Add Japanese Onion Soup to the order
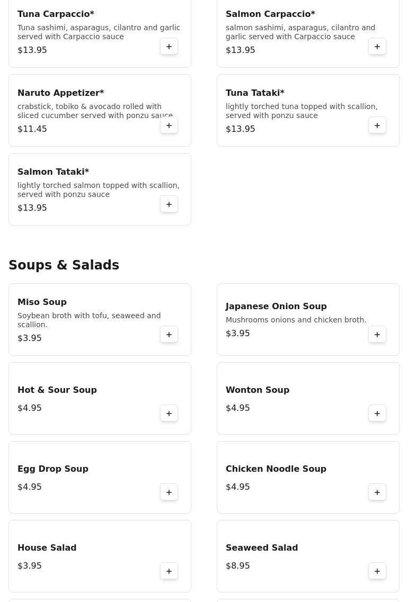Viewport: 408px width, 602px height. point(377,335)
